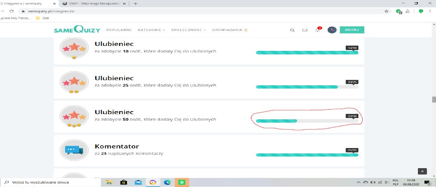Image resolution: width=436 pixels, height=187 pixels.
Task: Bookmark page with the star icon
Action: coord(386,11)
